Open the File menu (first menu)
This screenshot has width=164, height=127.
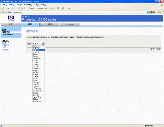coord(5,5)
